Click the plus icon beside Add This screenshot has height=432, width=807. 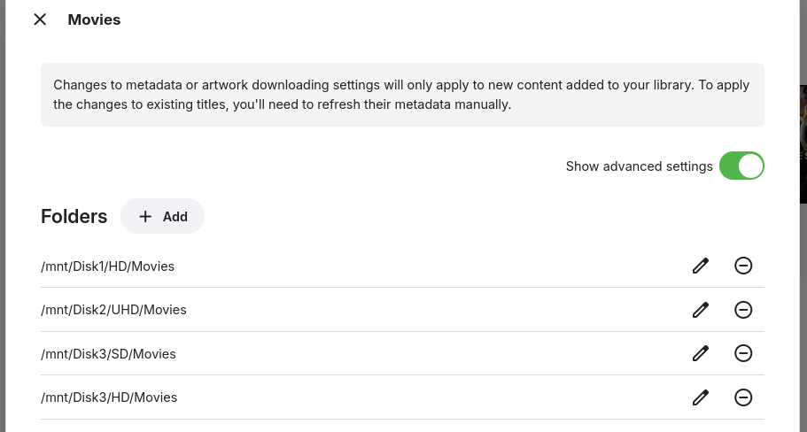pos(145,217)
